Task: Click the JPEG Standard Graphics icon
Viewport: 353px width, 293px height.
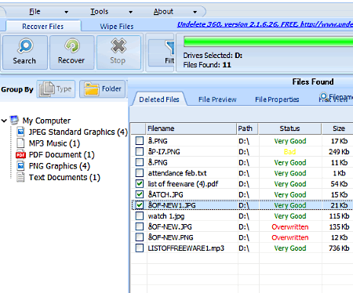Action: click(20, 132)
